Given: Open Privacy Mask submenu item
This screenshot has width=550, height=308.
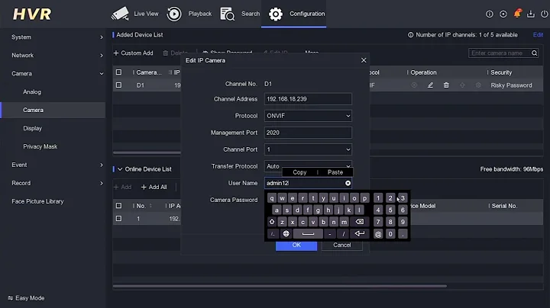Looking at the screenshot, I should (40, 146).
